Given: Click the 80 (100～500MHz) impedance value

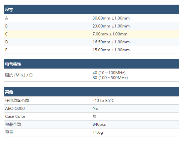Looking at the screenshot, I should click(110, 78).
